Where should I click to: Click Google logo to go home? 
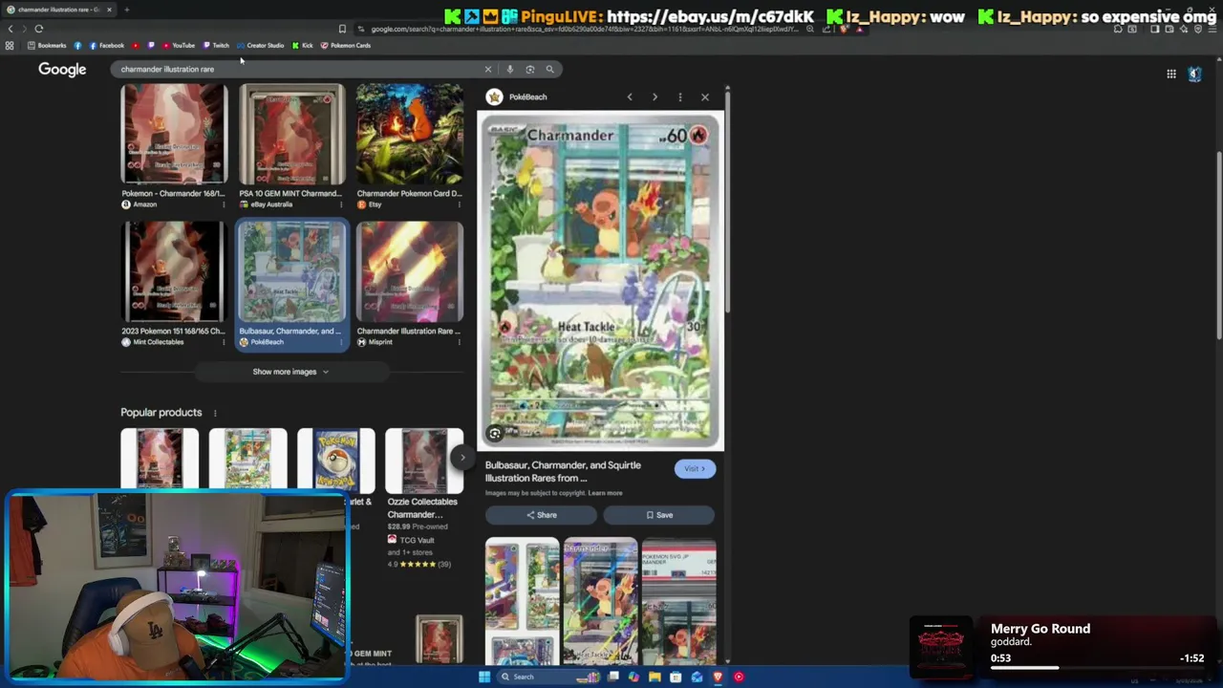click(x=62, y=69)
